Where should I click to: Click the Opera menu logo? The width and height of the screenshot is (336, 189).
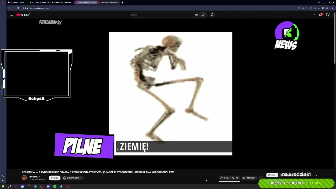coord(3,3)
